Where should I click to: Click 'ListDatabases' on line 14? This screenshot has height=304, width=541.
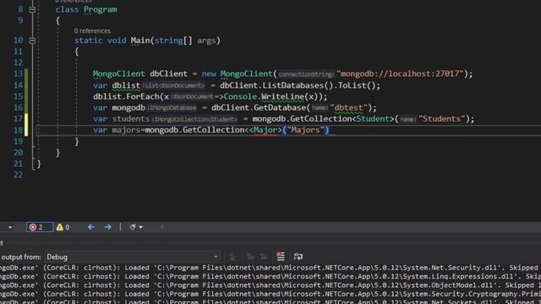(x=293, y=85)
